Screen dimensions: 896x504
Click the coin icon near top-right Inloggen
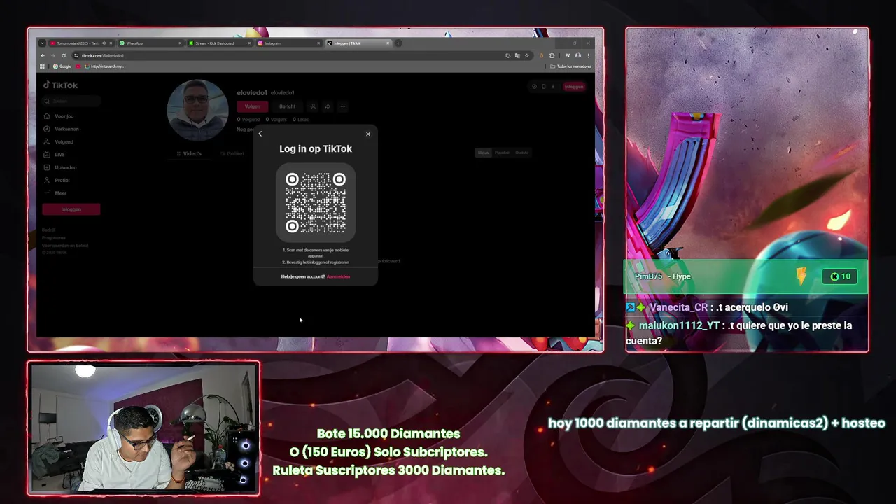pos(534,87)
